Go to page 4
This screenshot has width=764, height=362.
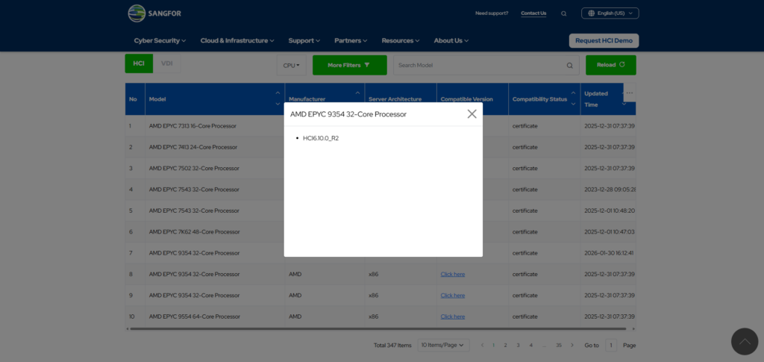(x=530, y=345)
